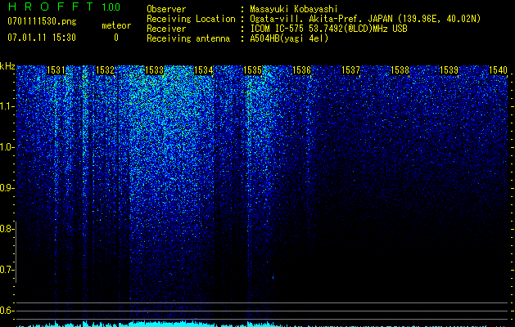Screen dimensions: 515x327
Task: Click the ICOM IC-575 53.7492 MHz receiver text
Action: (328, 29)
